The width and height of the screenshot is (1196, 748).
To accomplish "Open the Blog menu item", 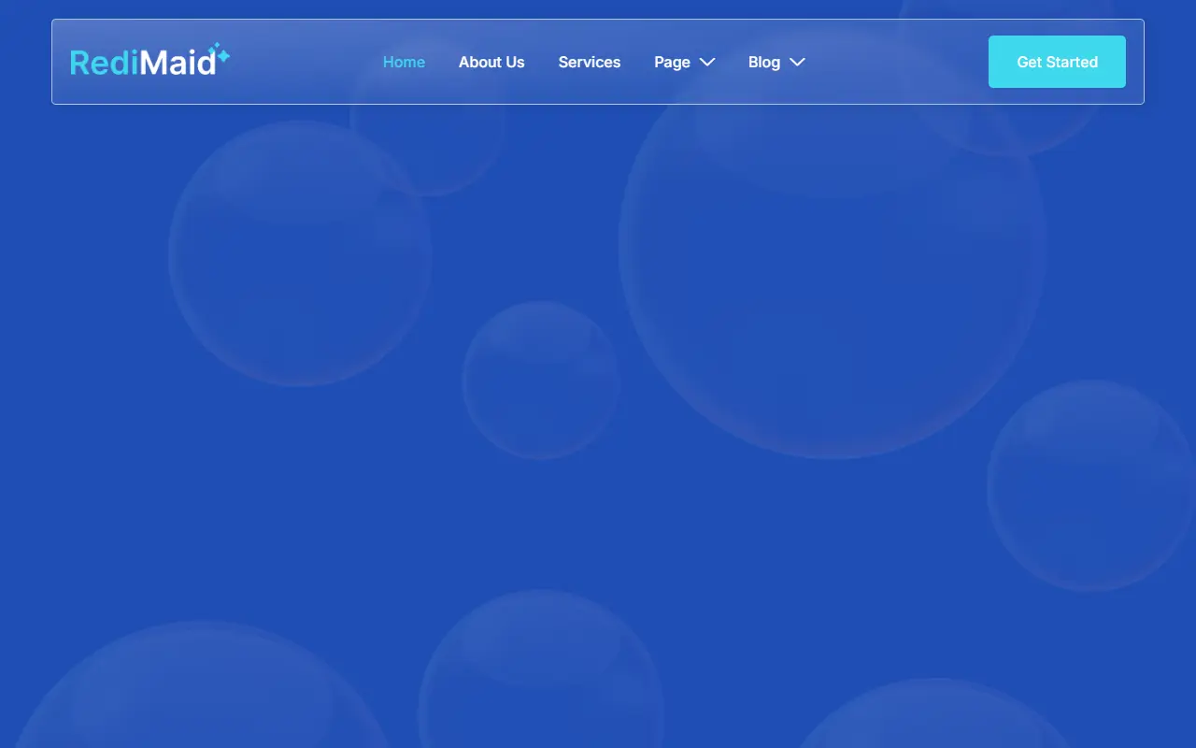I will pyautogui.click(x=764, y=62).
